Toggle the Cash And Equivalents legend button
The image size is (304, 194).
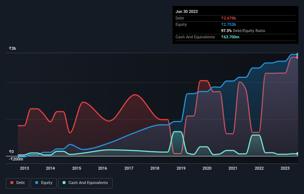pos(85,183)
